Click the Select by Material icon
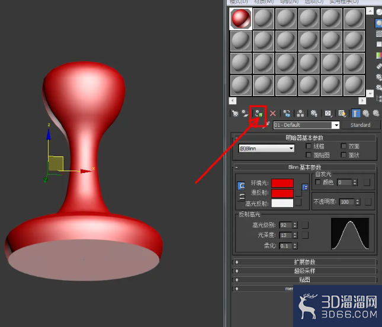This screenshot has height=327, width=382. point(379,87)
